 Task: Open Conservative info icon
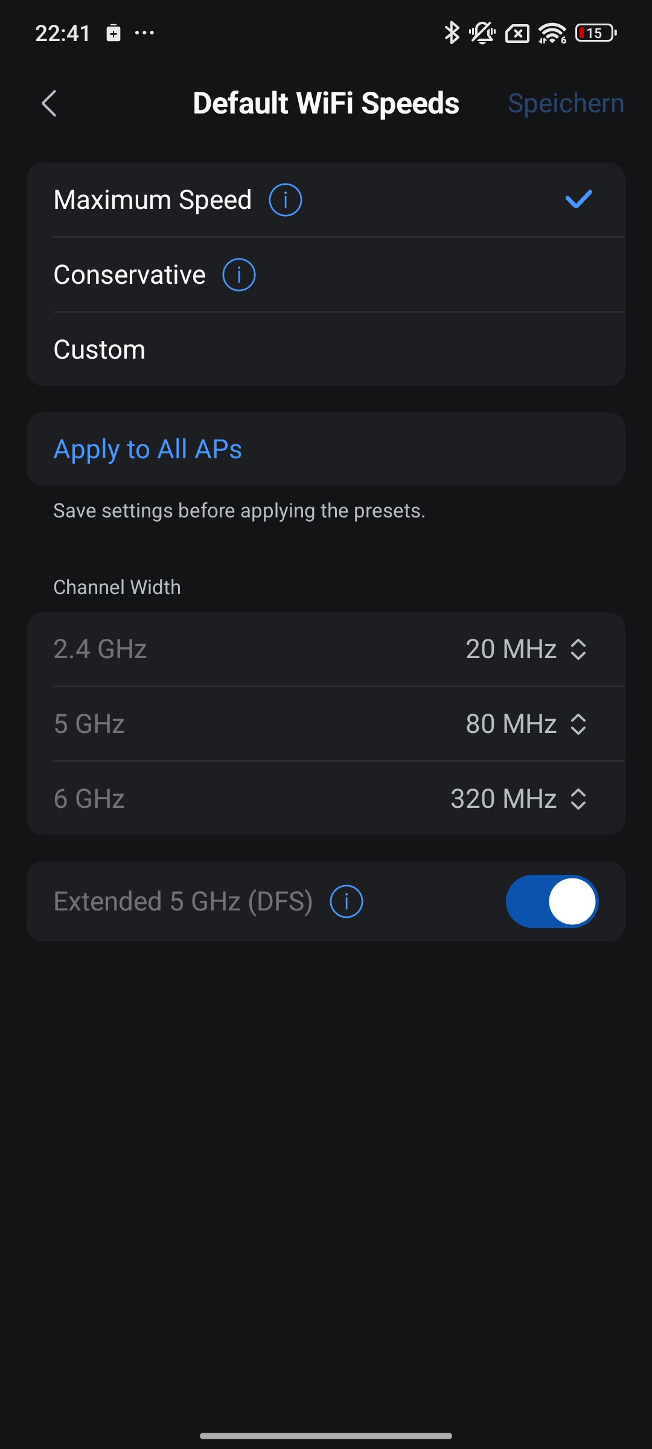click(239, 275)
